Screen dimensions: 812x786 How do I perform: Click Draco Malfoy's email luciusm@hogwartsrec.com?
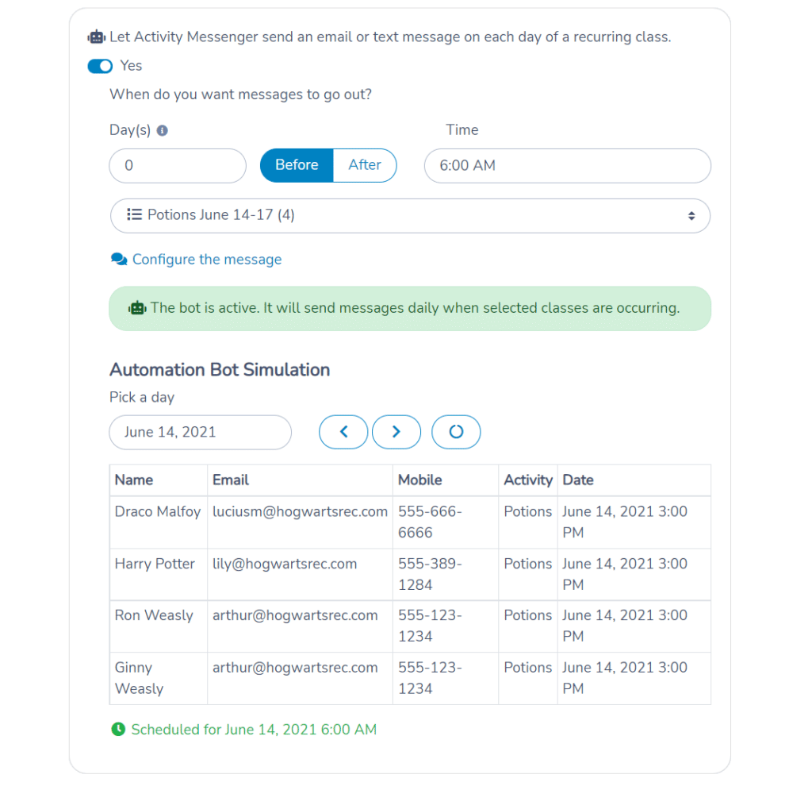300,512
